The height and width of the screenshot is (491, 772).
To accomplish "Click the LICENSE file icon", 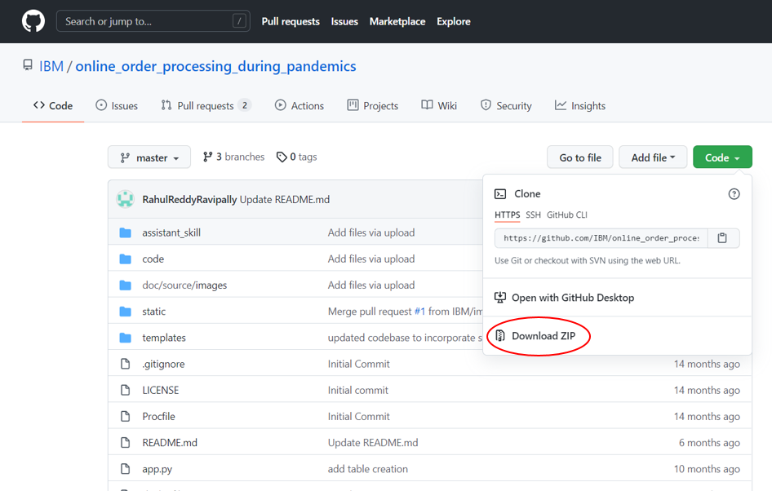I will click(x=126, y=390).
